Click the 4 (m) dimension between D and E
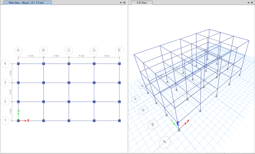Screen dimensions: 255x154 click(x=107, y=56)
